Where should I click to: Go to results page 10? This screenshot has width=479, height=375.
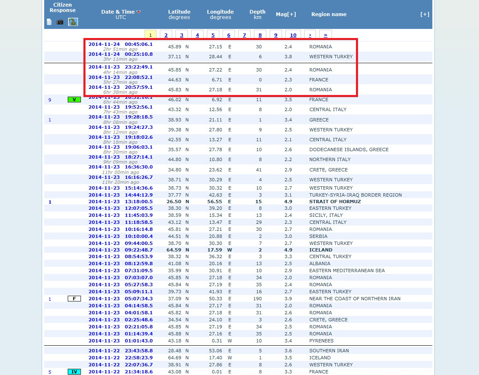click(293, 35)
